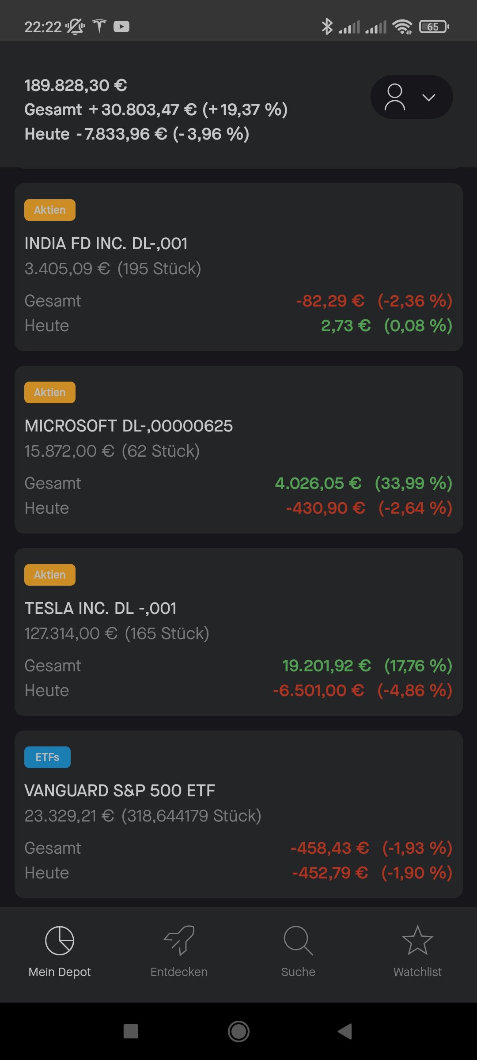Open the VANGUARD S&P 500 ETF position
The height and width of the screenshot is (1060, 477).
coord(238,814)
